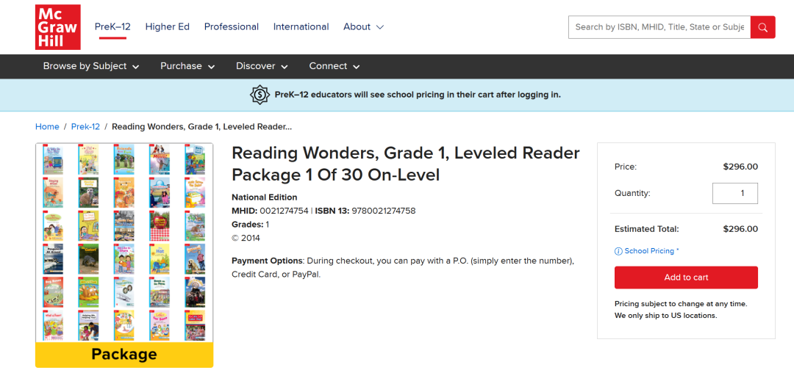Click the Payment Options paragraph
Screen dimensions: 794x381
click(403, 268)
